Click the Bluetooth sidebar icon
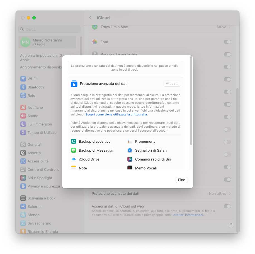This screenshot has width=255, height=254. [23, 87]
